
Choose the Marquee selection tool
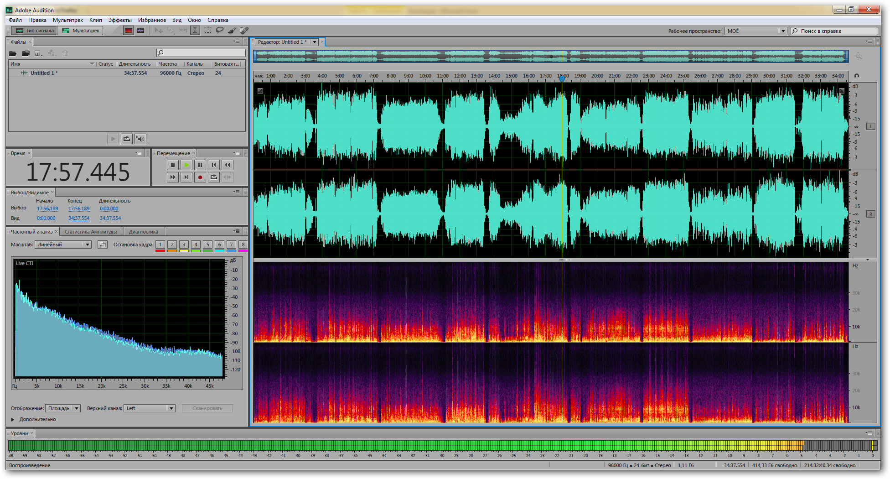[x=208, y=31]
